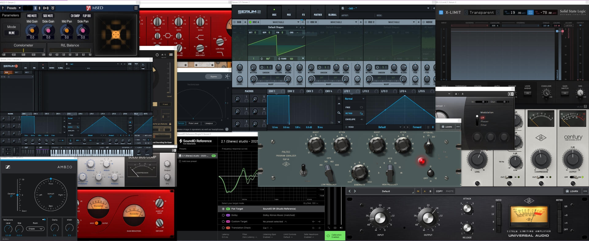Click the previous preset arrow in 1176 toolbar
The height and width of the screenshot is (241, 589).
click(x=349, y=191)
